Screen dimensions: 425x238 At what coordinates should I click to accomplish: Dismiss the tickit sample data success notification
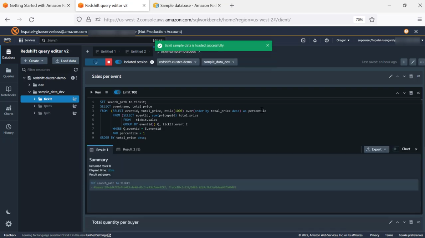click(x=267, y=46)
